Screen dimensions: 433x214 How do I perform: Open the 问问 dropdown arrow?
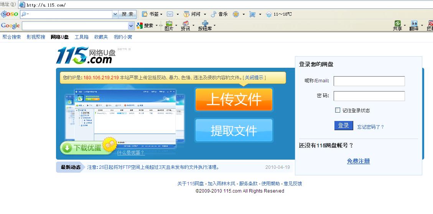205,14
